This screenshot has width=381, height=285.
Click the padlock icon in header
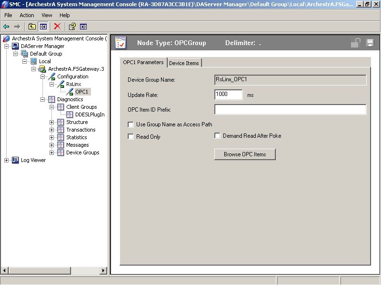[355, 43]
